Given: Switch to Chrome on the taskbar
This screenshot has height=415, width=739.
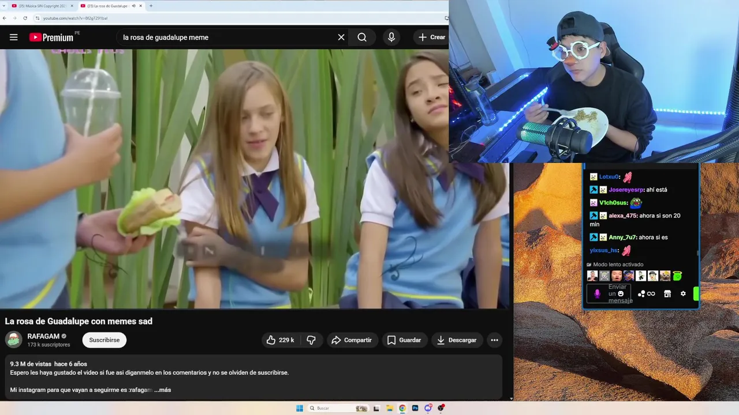Looking at the screenshot, I should [x=402, y=408].
